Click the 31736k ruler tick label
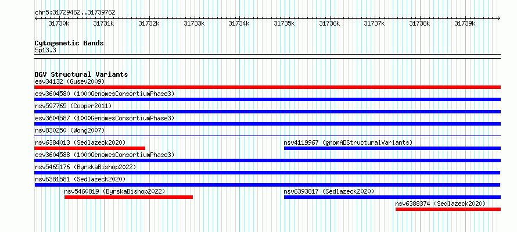 329,23
